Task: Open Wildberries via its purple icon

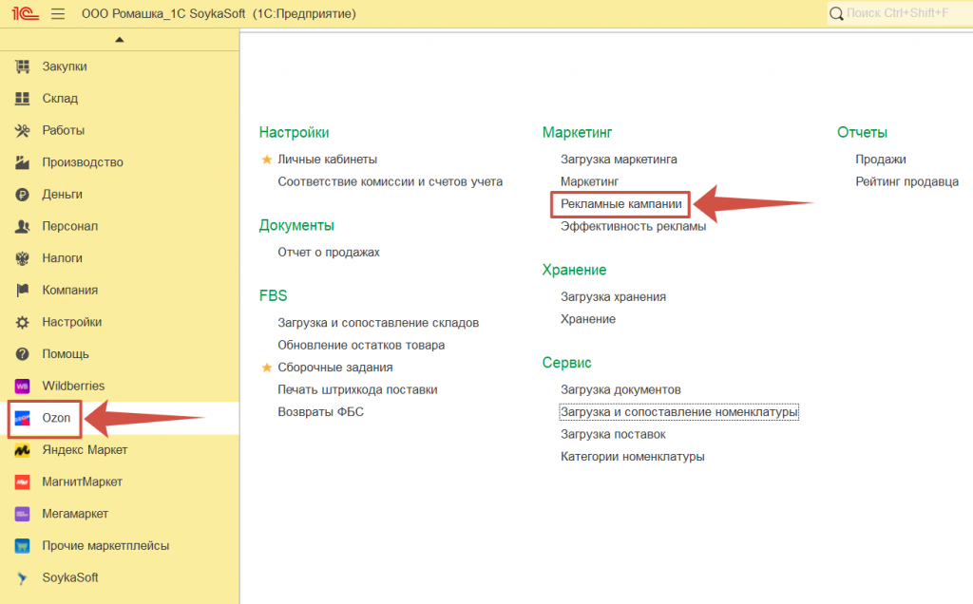Action: pos(23,387)
